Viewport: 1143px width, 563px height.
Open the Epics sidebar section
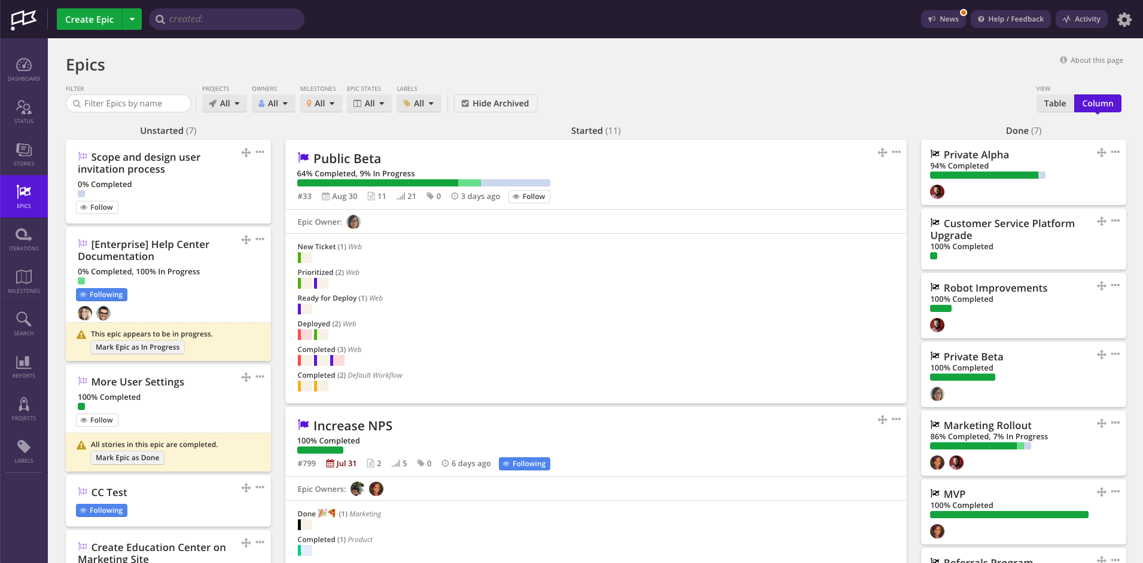24,197
